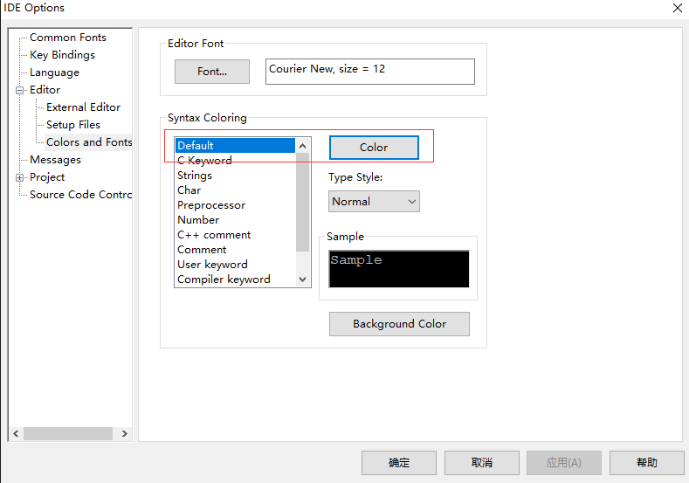Select the Project tree item

(47, 177)
